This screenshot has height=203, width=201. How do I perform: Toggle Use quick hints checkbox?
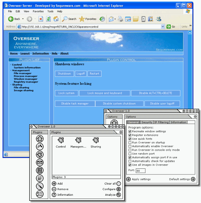tap(130, 139)
